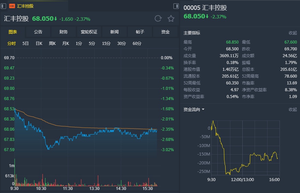
Task: Switch chart to 5日 view
Action: point(26,44)
